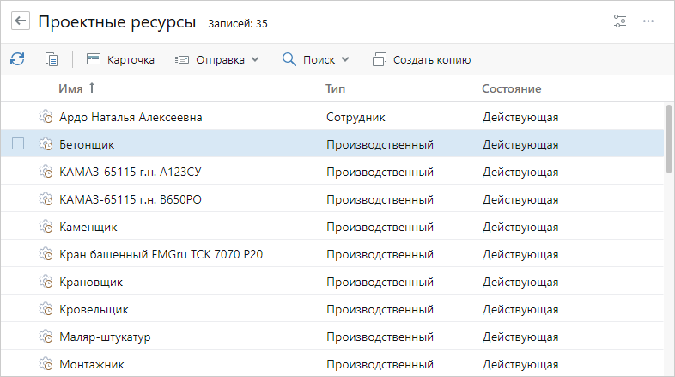The width and height of the screenshot is (675, 377).
Task: Click Действующая status in Ардо row
Action: [x=520, y=117]
